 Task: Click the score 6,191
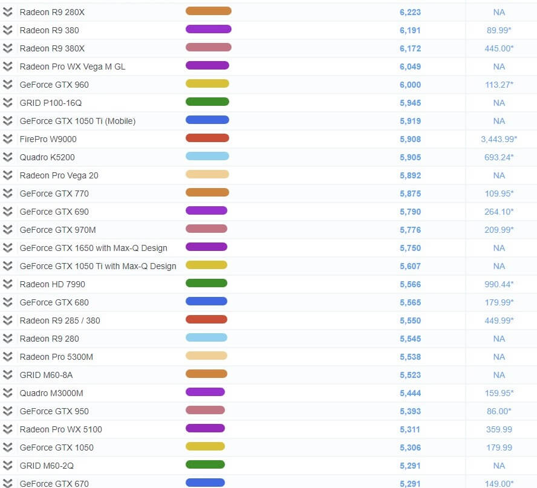click(x=410, y=30)
